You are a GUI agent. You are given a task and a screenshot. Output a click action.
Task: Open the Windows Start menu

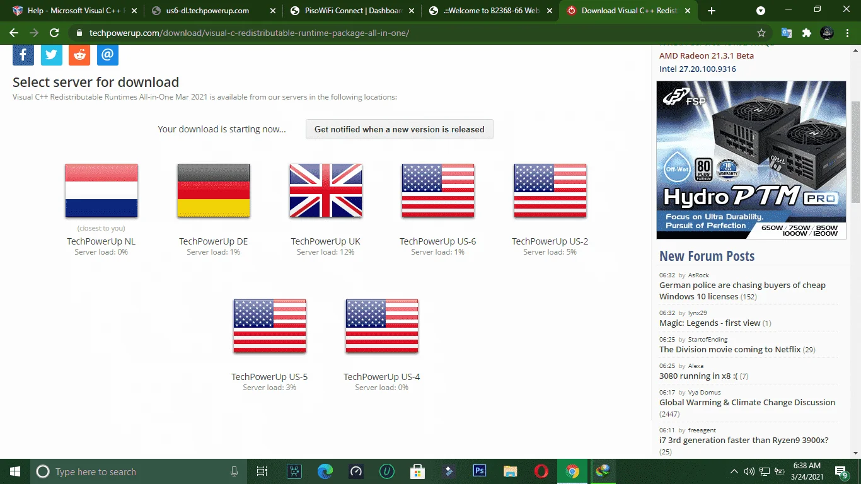14,471
